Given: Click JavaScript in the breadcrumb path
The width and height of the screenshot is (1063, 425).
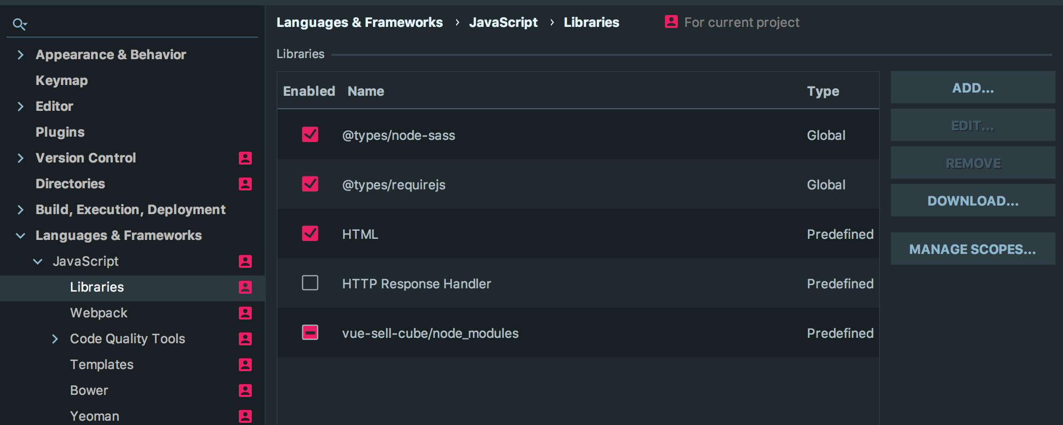Looking at the screenshot, I should (503, 23).
